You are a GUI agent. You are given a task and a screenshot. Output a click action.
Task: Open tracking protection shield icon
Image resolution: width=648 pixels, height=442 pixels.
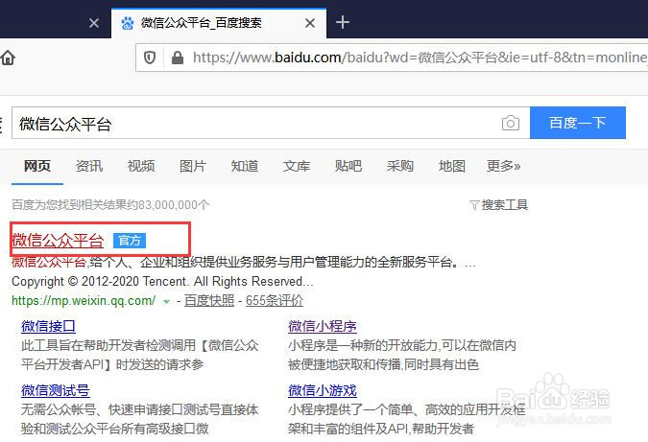[x=150, y=58]
